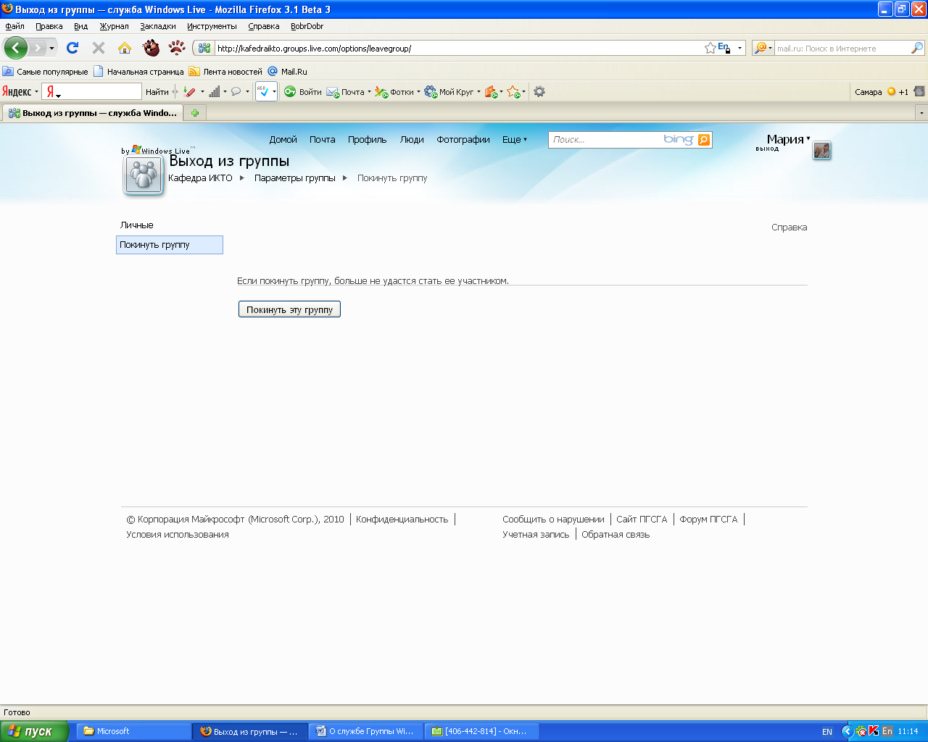
Task: Open a new tab with plus button
Action: [x=195, y=113]
